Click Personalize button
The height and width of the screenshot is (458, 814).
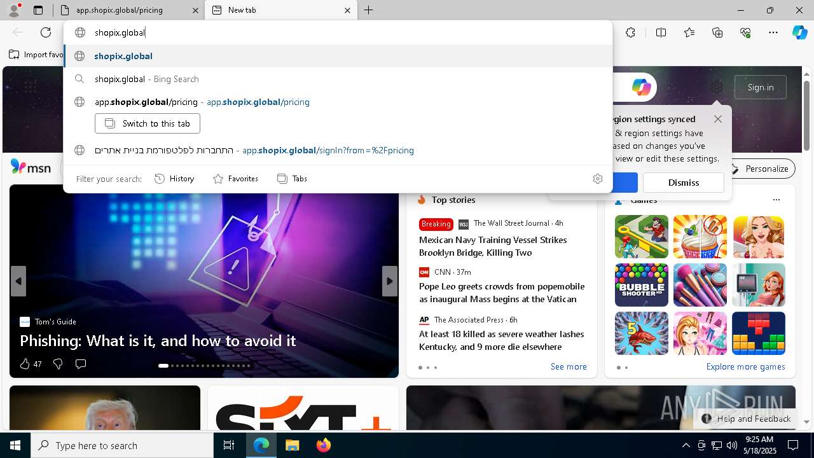[761, 169]
